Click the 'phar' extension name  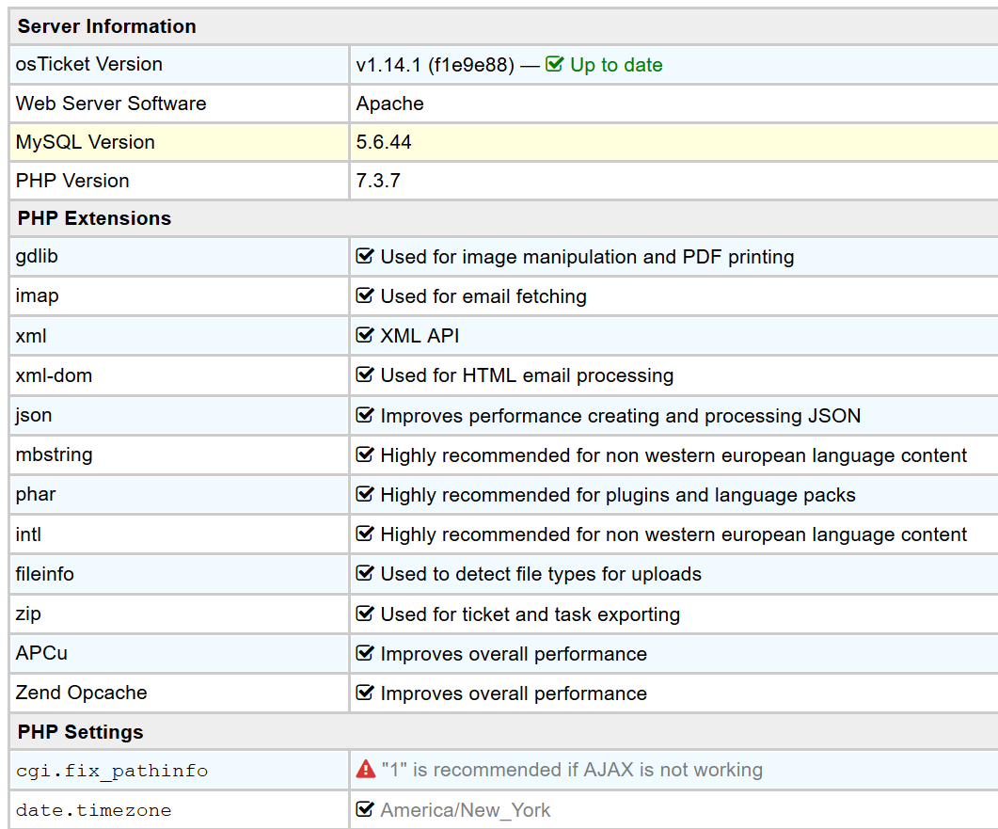(36, 495)
